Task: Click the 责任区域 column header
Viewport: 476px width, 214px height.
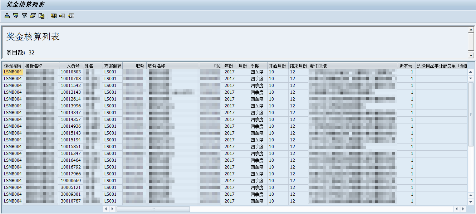Action: tap(353, 66)
